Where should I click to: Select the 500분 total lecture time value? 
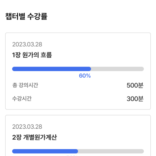135,85
